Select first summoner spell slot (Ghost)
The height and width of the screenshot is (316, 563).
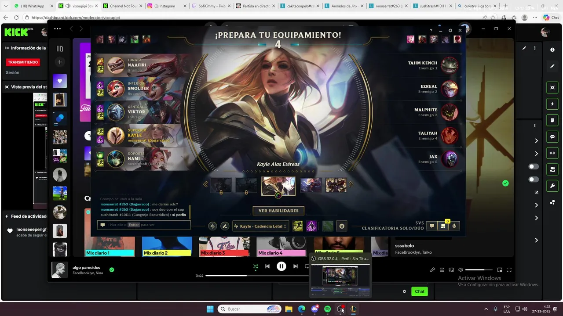pos(298,226)
